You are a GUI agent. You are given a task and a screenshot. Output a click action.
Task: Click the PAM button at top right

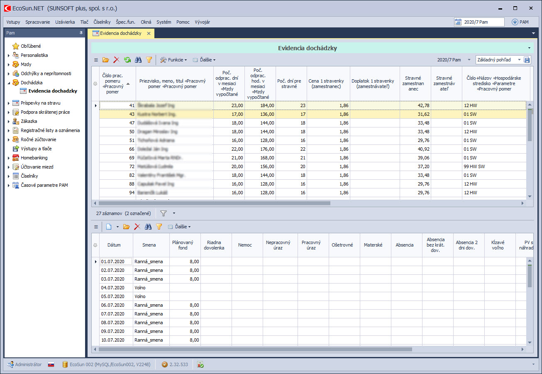[520, 22]
